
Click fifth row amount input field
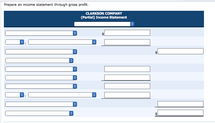(x=127, y=69)
